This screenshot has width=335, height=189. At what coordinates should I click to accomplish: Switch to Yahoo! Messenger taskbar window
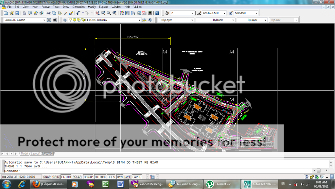[148, 184]
